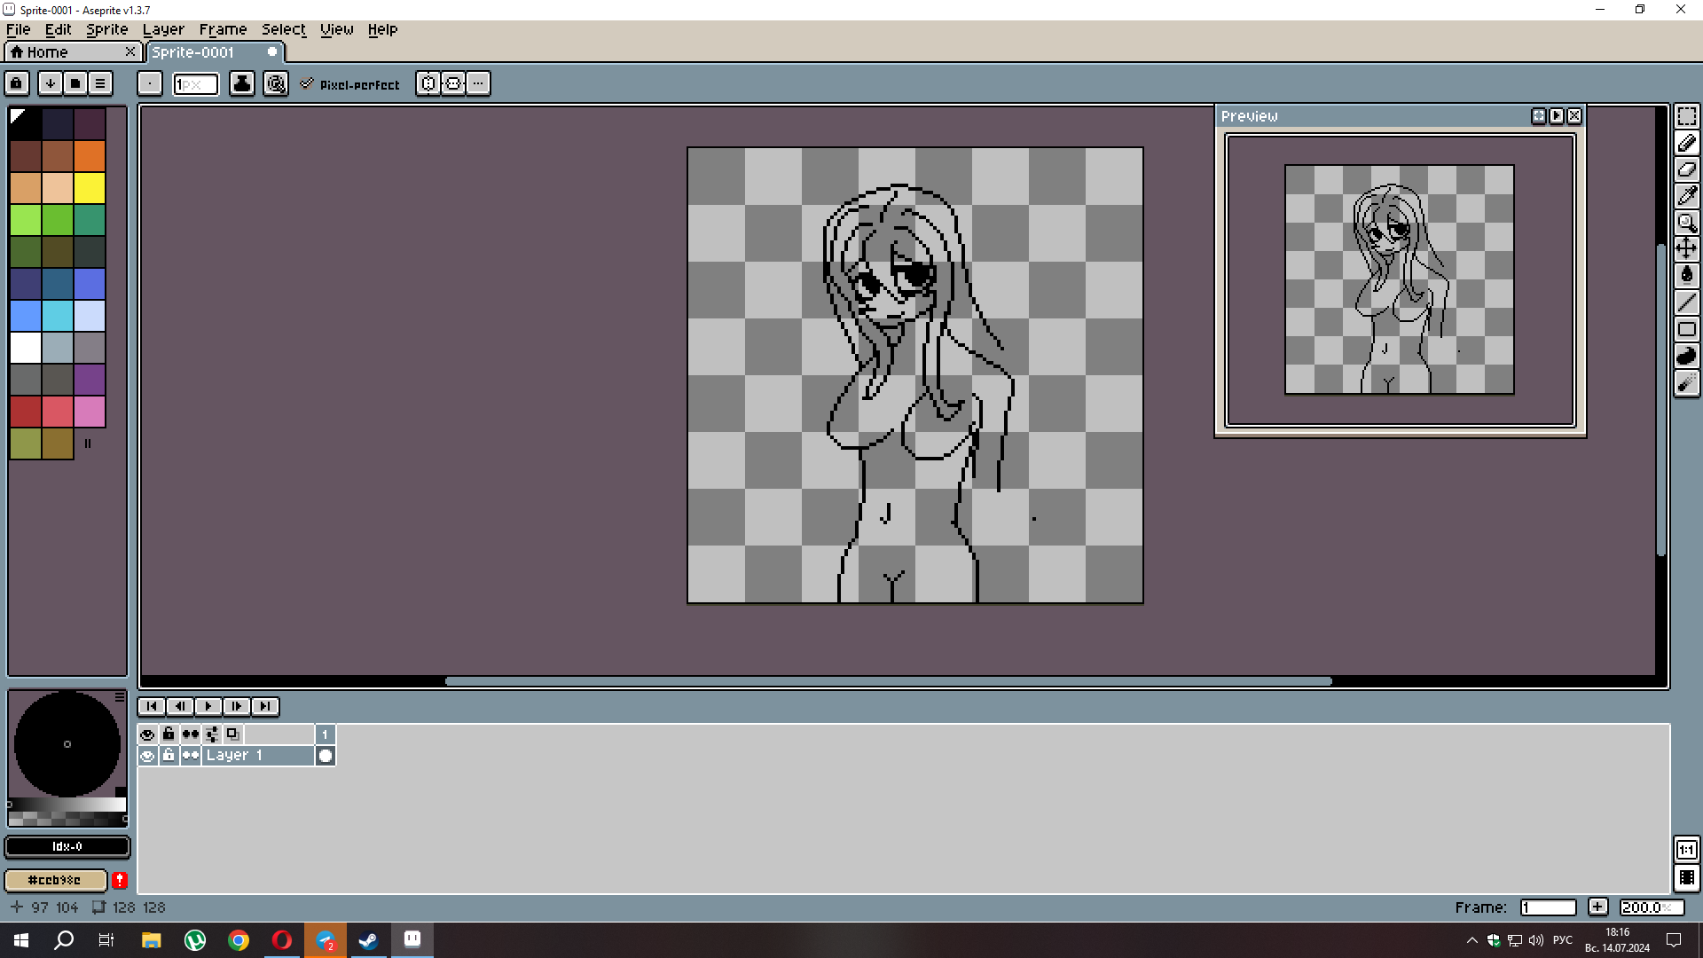The image size is (1703, 958).
Task: Click the brush size input field
Action: (195, 84)
